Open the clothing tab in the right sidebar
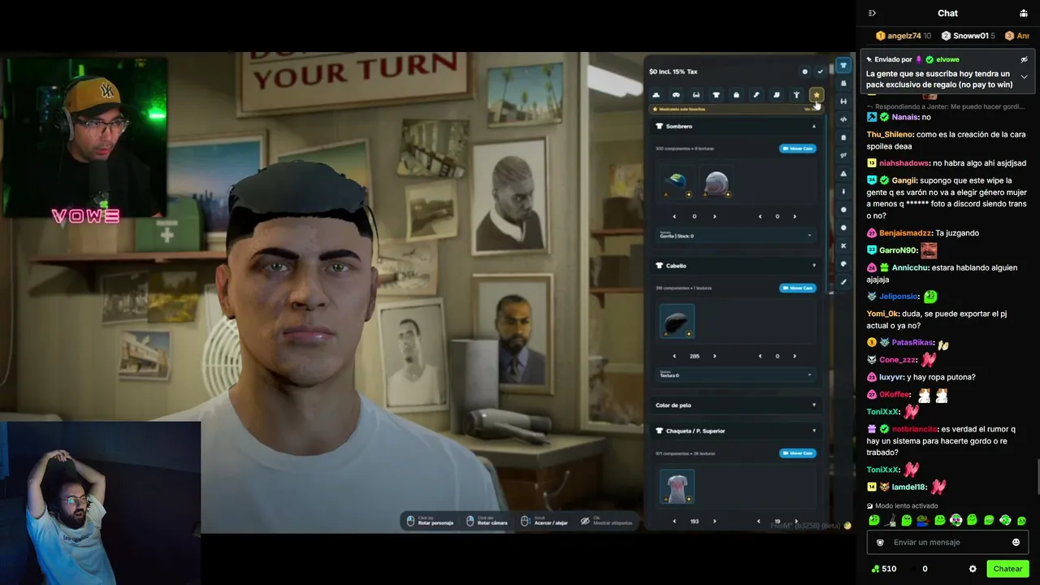 (x=843, y=65)
